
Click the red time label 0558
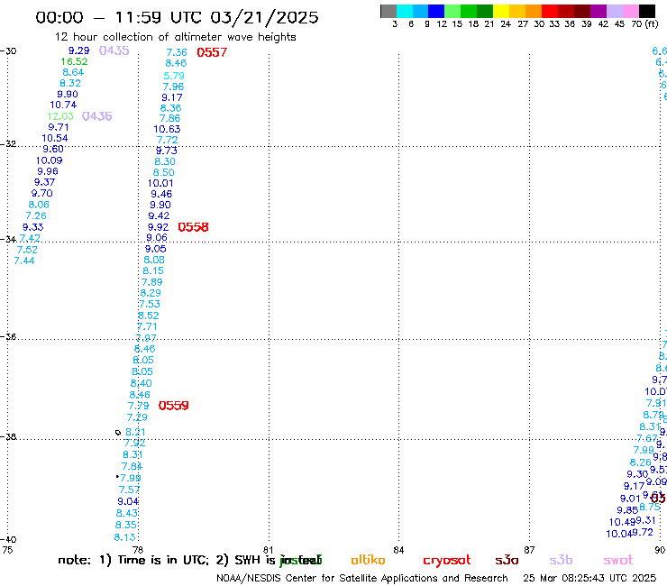coord(193,227)
